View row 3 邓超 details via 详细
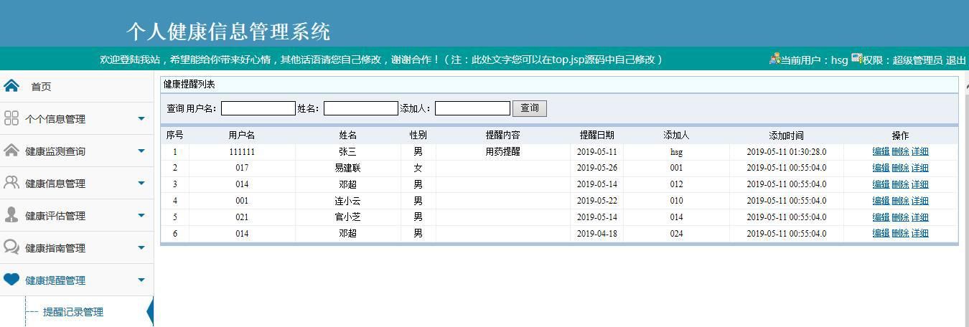This screenshot has height=327, width=969. (x=919, y=184)
